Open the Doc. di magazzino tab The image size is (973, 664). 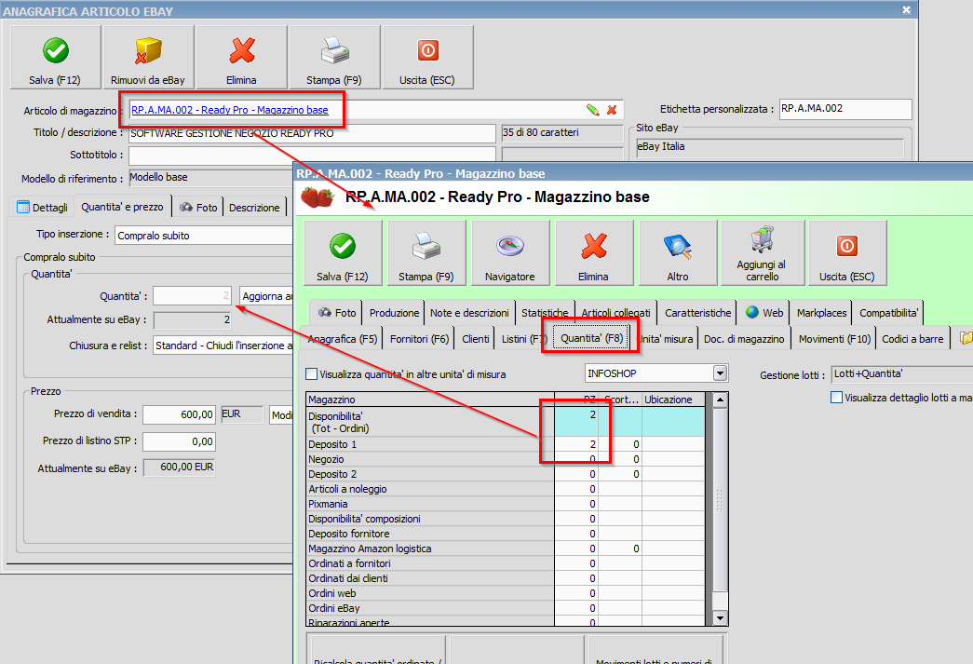[x=744, y=339]
